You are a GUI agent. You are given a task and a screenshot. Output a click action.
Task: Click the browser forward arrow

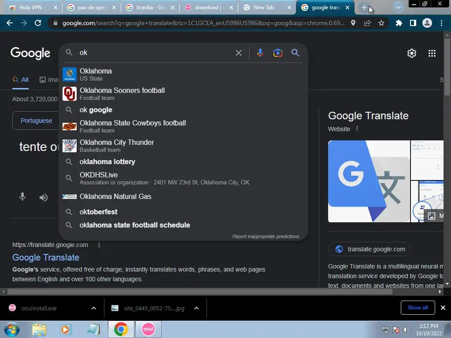(24, 23)
